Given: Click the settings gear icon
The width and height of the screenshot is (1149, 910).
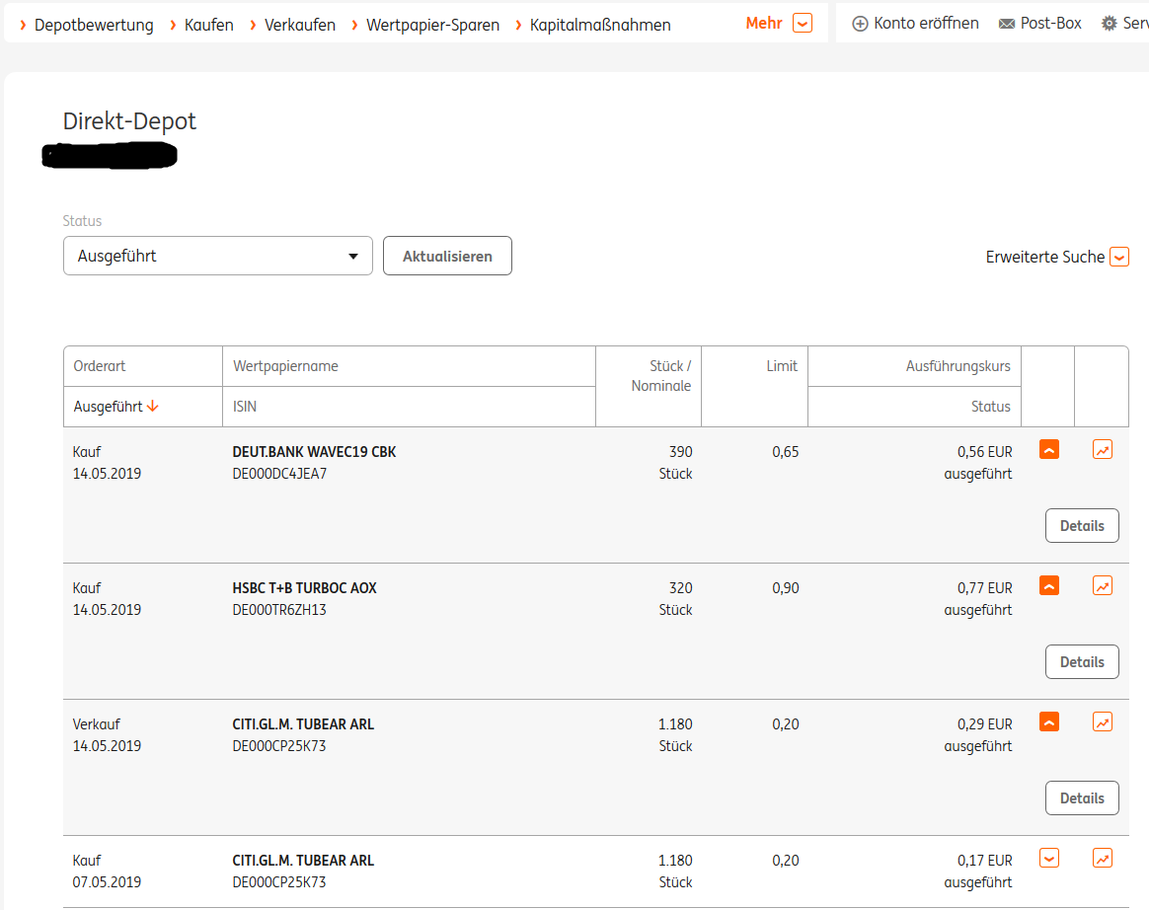Looking at the screenshot, I should [x=1110, y=24].
